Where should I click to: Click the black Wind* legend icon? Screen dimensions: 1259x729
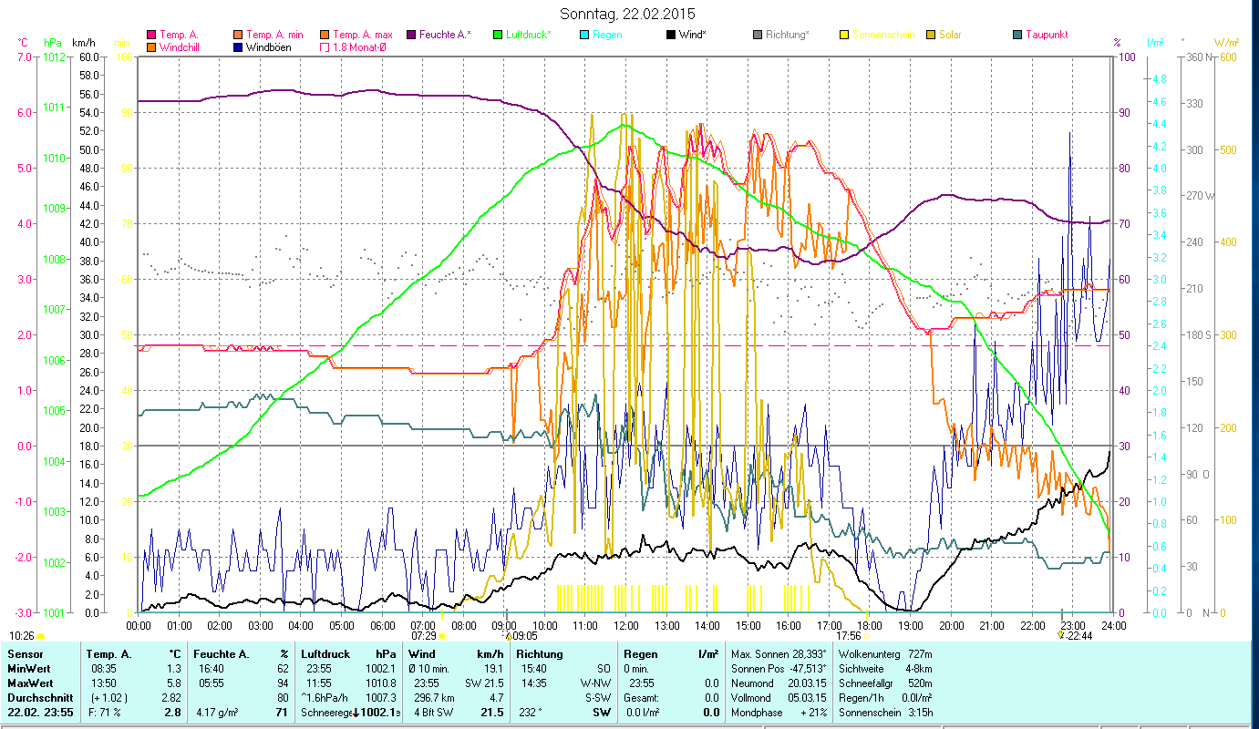pyautogui.click(x=671, y=35)
